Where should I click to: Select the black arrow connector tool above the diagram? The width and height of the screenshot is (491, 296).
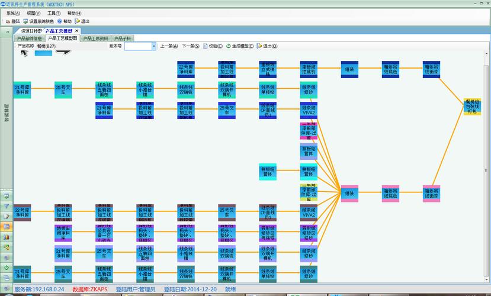pos(63,52)
